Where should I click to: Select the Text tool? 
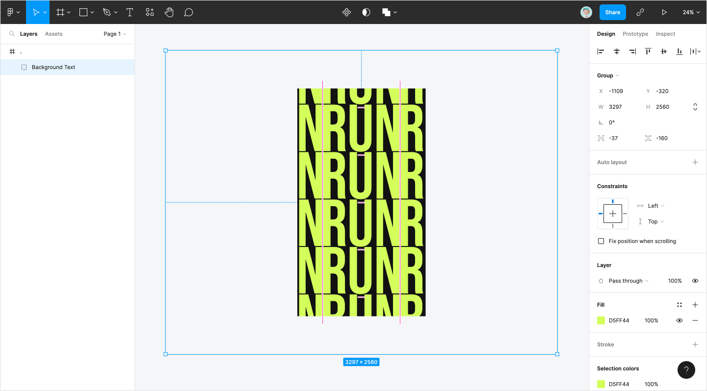130,12
